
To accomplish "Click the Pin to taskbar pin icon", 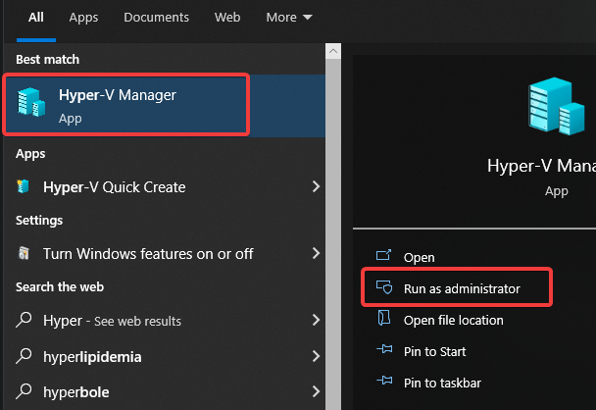I will (384, 380).
